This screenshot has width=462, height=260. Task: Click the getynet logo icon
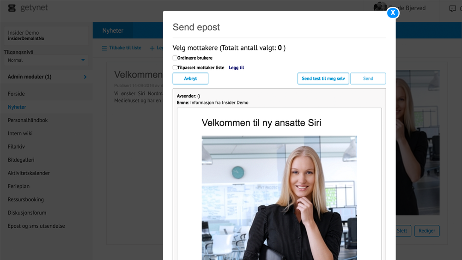coord(12,8)
